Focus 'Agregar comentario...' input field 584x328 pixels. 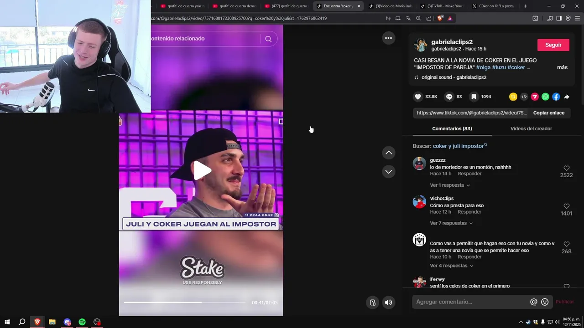pyautogui.click(x=471, y=302)
